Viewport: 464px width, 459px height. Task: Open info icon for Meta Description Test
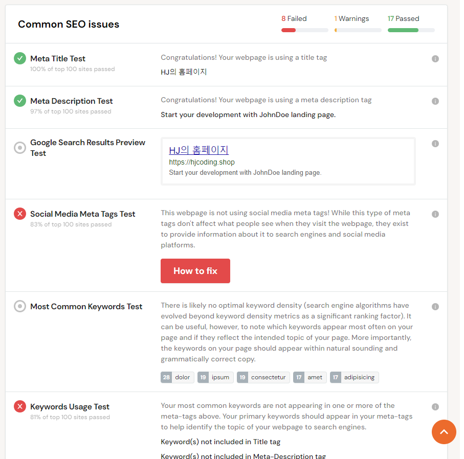tap(435, 101)
